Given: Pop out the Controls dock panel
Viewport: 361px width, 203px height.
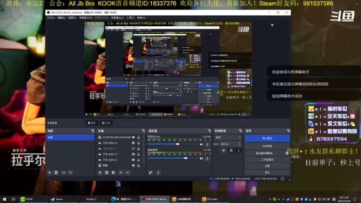Looking at the screenshot, I should (x=288, y=131).
